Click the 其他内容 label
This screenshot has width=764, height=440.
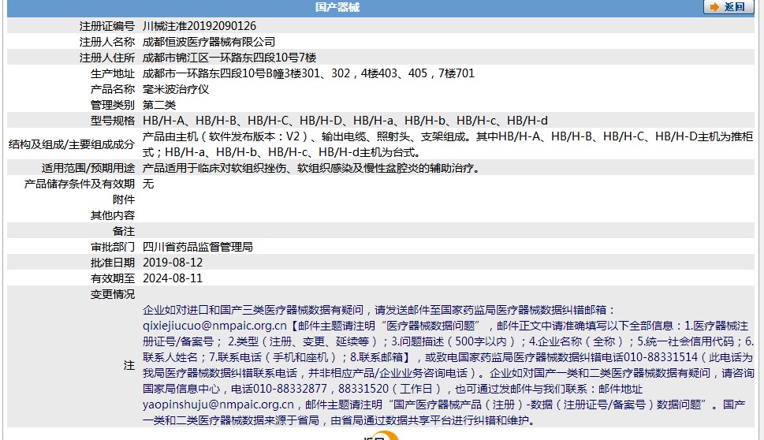click(113, 215)
